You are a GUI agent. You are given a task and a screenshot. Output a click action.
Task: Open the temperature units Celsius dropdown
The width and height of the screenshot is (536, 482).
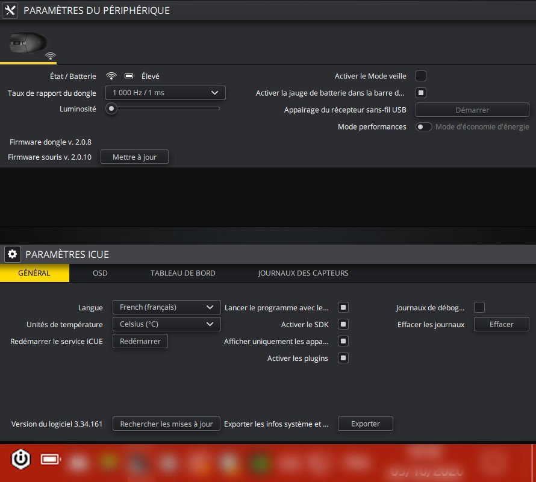tap(166, 324)
